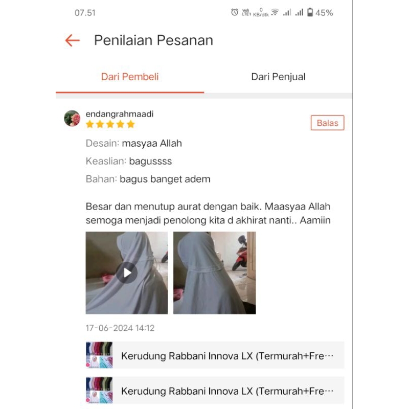This screenshot has height=409, width=409.
Task: Click the battery icon showing 45%
Action: pos(310,12)
